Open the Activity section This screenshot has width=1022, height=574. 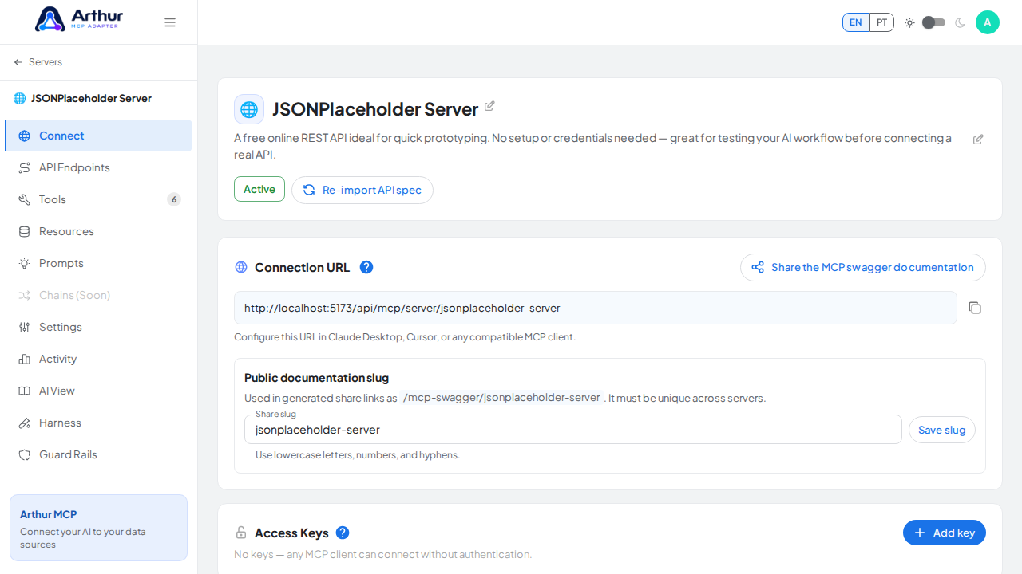pos(98,359)
